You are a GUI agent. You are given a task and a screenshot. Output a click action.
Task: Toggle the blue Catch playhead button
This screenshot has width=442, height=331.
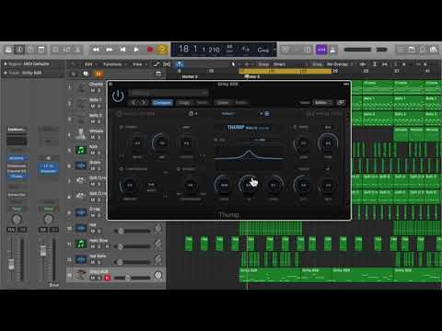[x=180, y=64]
